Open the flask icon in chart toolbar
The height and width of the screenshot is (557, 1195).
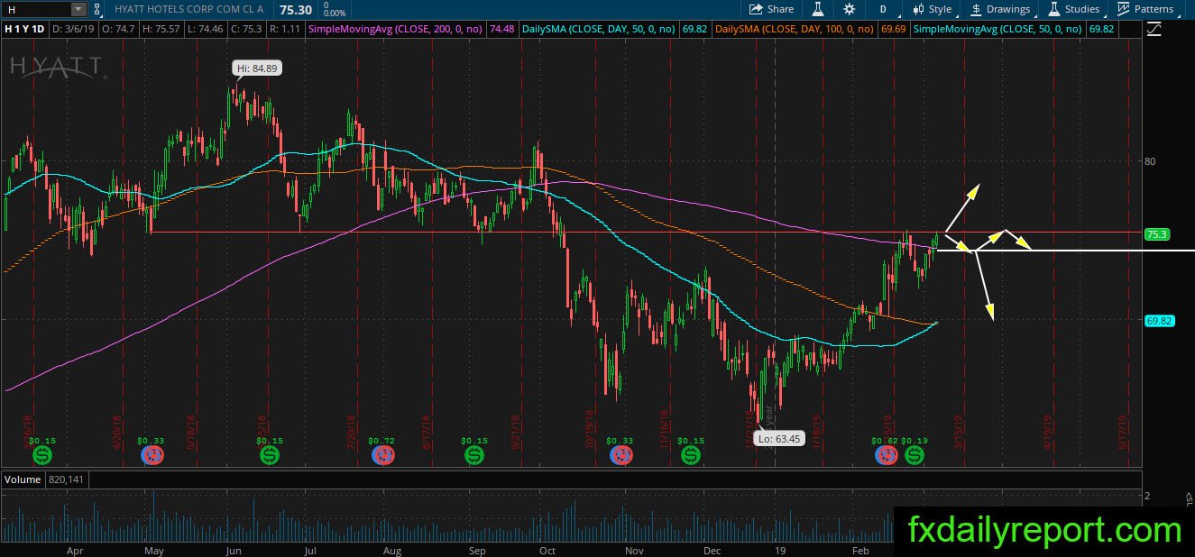(818, 9)
